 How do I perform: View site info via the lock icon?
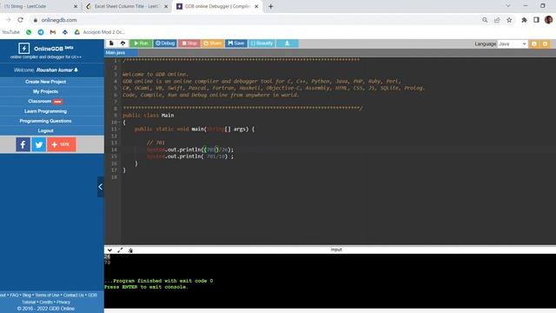point(35,20)
